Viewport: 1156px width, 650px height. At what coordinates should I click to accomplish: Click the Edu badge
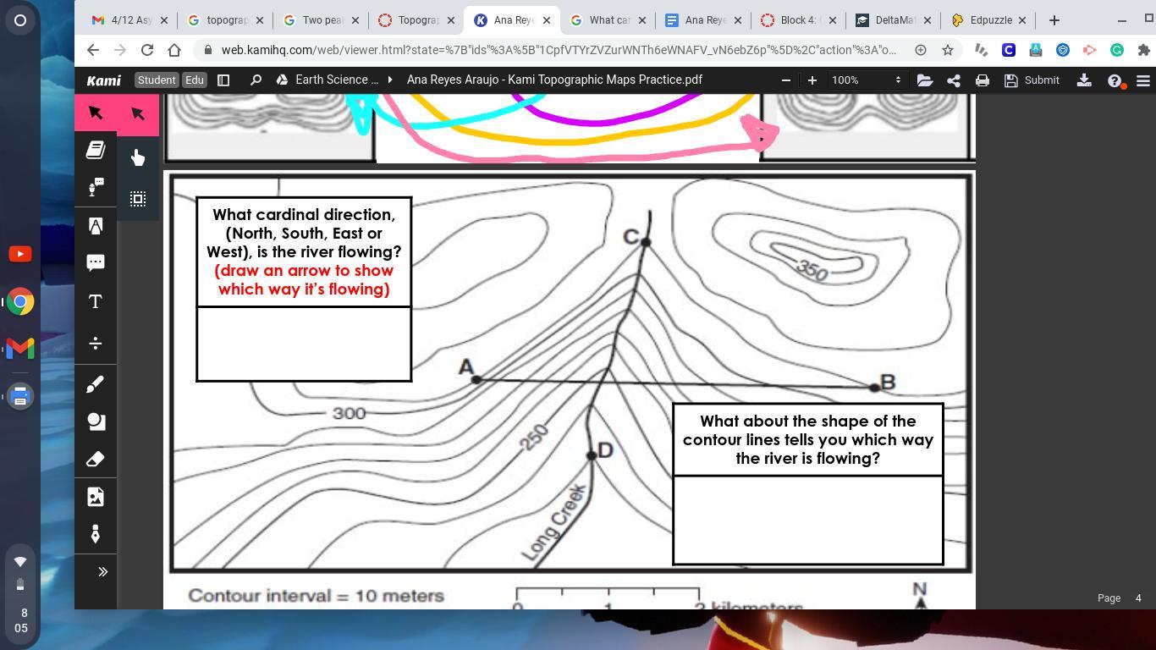[x=195, y=80]
